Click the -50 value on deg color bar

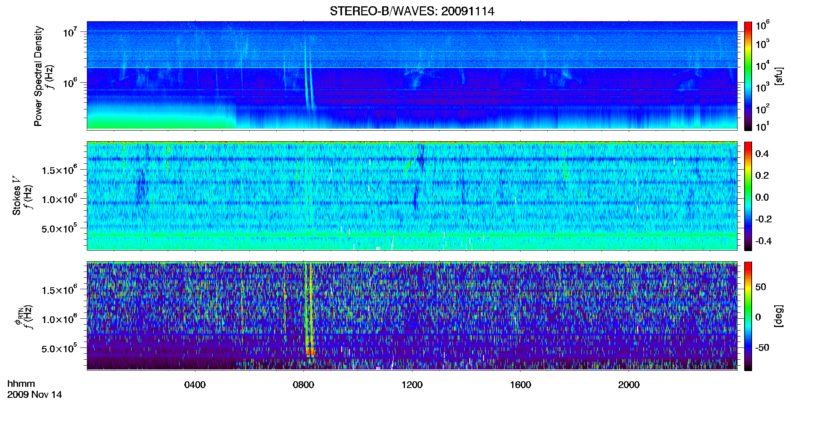click(762, 348)
